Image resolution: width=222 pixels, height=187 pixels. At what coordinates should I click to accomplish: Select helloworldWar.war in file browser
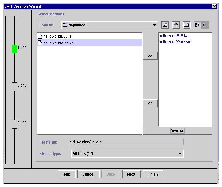pyautogui.click(x=89, y=43)
